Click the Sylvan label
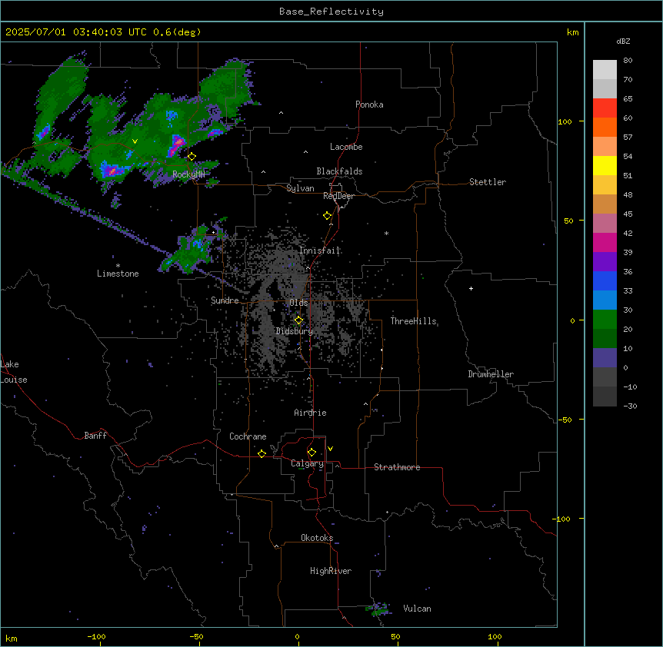The height and width of the screenshot is (647, 663). click(x=300, y=188)
